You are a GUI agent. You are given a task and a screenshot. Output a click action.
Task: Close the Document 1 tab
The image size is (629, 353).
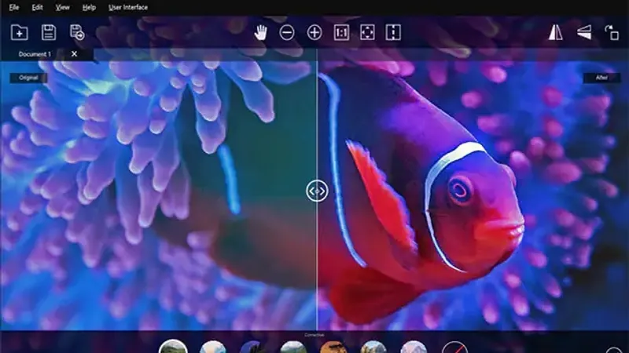pyautogui.click(x=75, y=54)
